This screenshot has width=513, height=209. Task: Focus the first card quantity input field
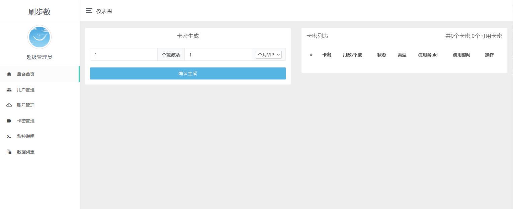tap(123, 55)
